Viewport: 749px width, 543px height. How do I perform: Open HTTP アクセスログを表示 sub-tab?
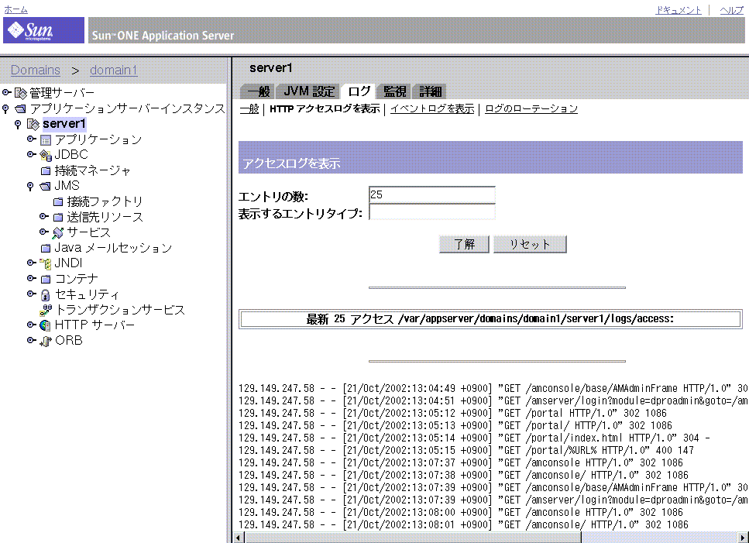coord(325,109)
